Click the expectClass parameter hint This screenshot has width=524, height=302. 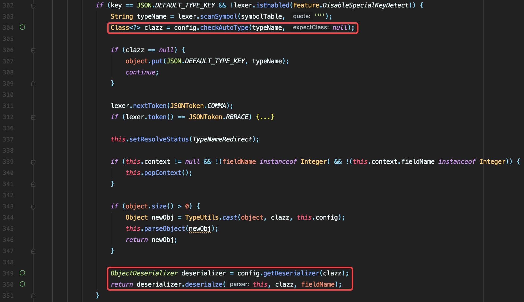click(311, 28)
